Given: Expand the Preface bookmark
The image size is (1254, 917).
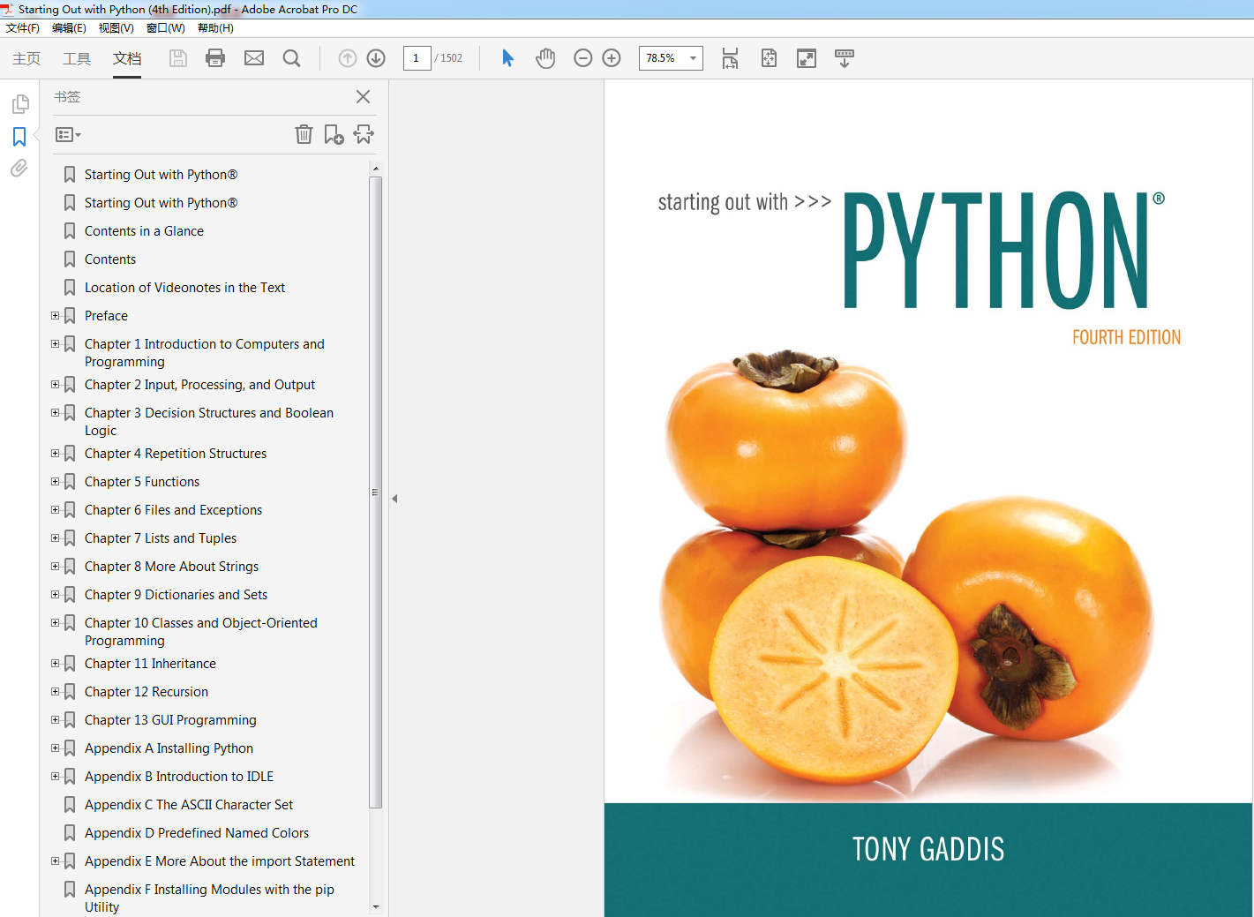Looking at the screenshot, I should 55,315.
